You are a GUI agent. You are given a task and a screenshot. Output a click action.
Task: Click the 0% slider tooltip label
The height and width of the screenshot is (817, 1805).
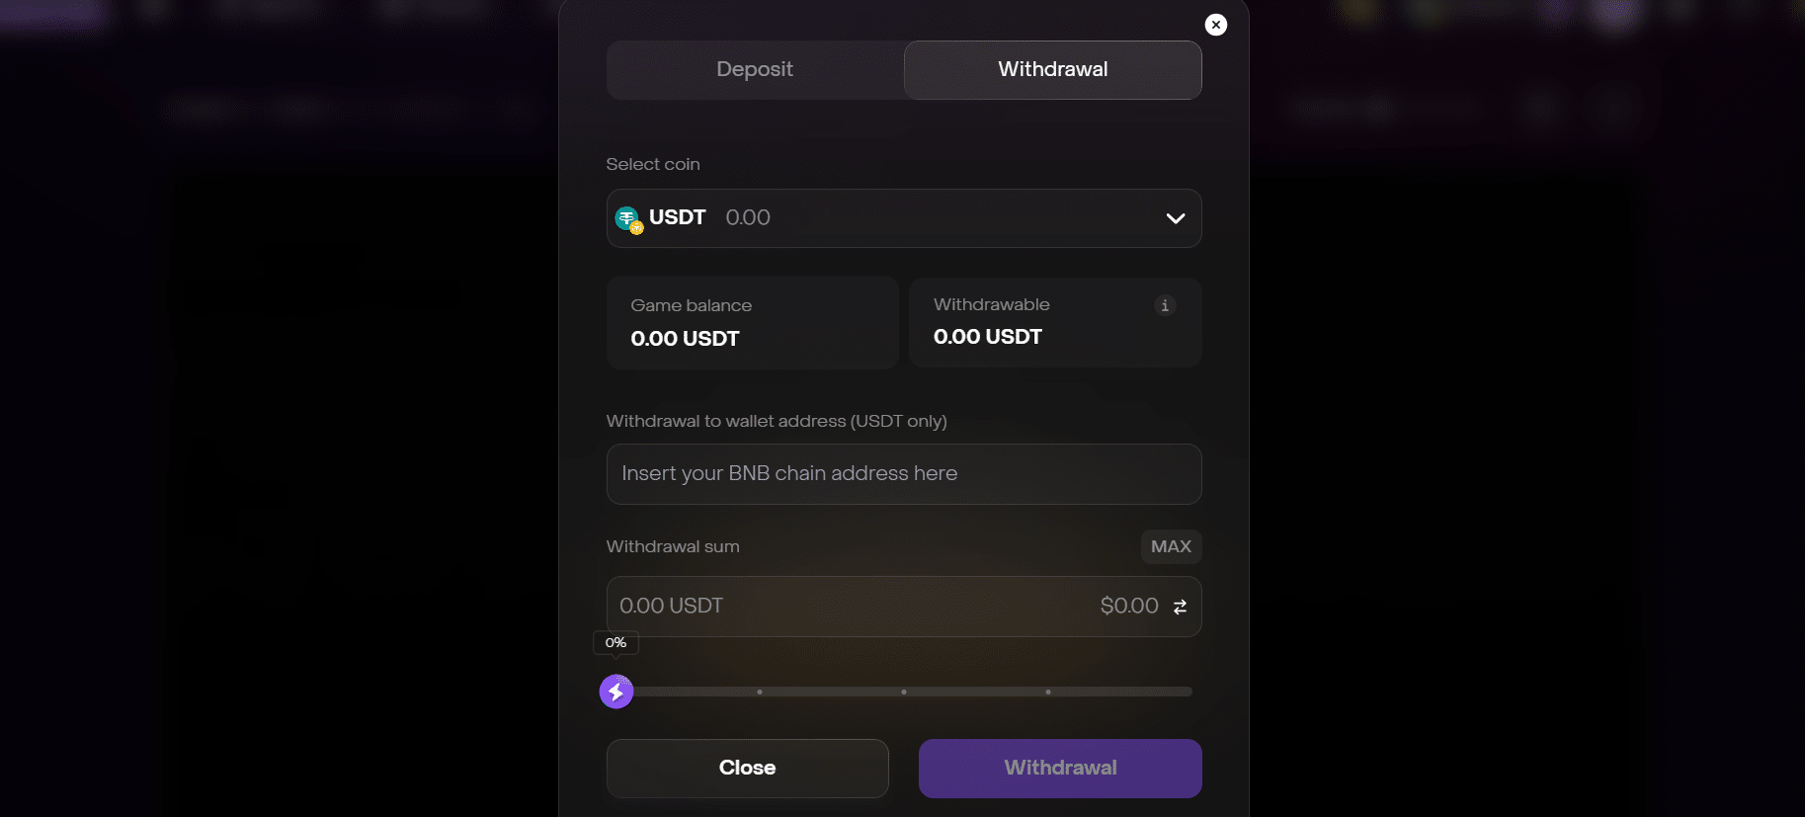point(615,643)
